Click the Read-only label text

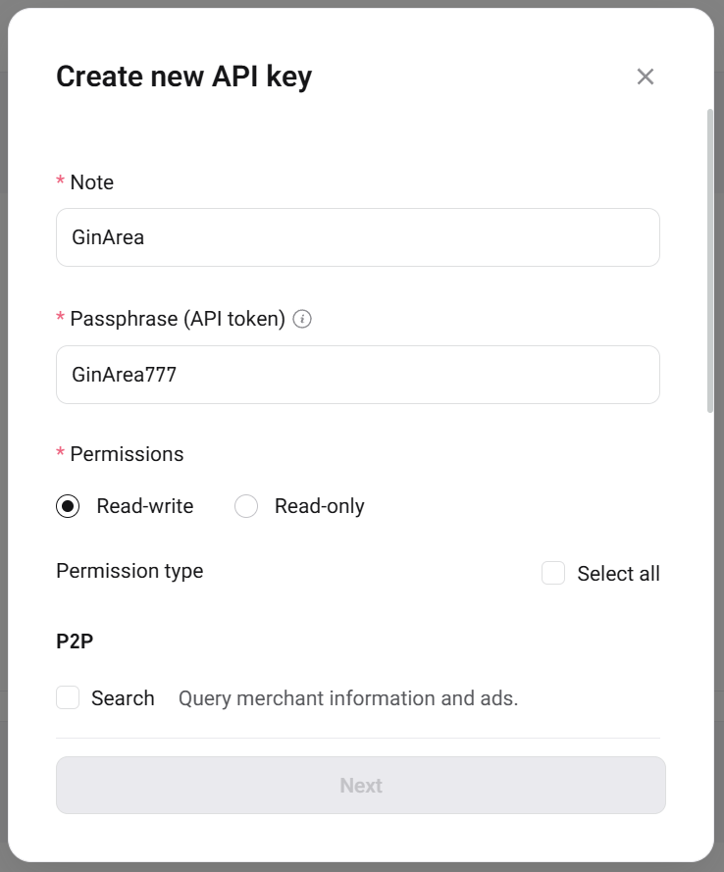click(x=320, y=506)
